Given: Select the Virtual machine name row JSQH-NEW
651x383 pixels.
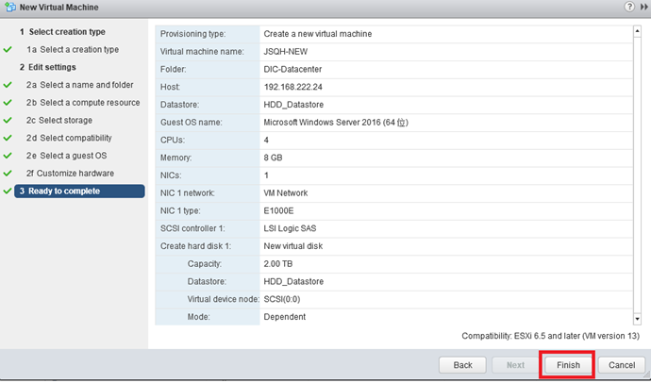Looking at the screenshot, I should tap(394, 52).
